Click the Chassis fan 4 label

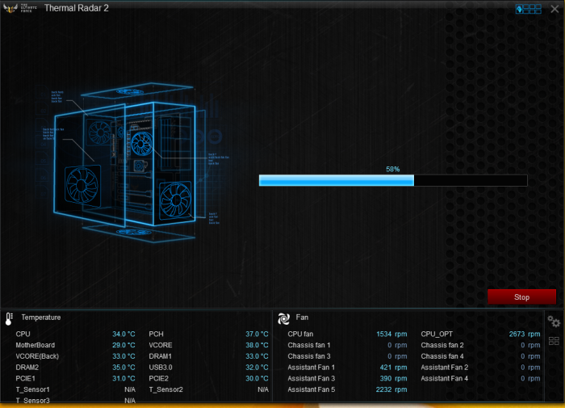(442, 356)
